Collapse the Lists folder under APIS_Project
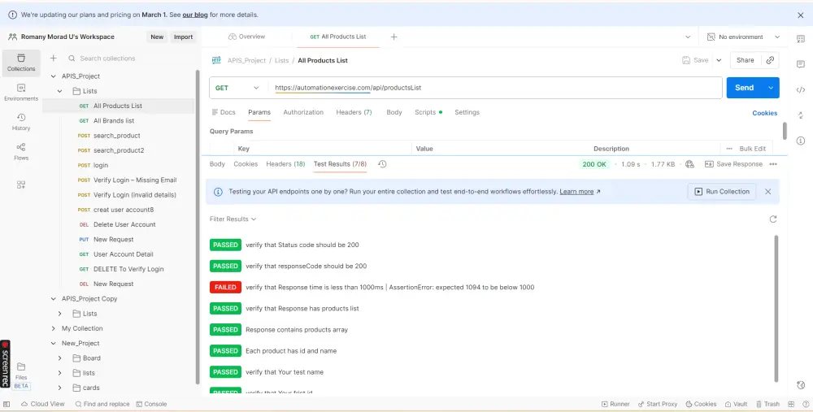Screen dimensions: 813x412 coord(60,91)
